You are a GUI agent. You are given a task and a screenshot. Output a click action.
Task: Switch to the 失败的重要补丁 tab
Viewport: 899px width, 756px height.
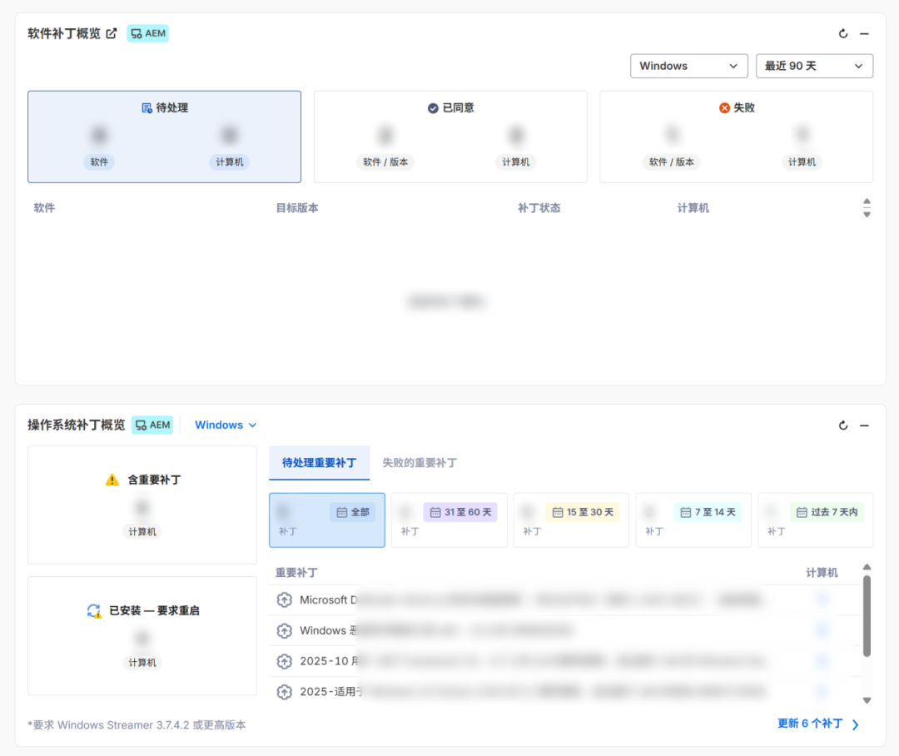(x=420, y=463)
